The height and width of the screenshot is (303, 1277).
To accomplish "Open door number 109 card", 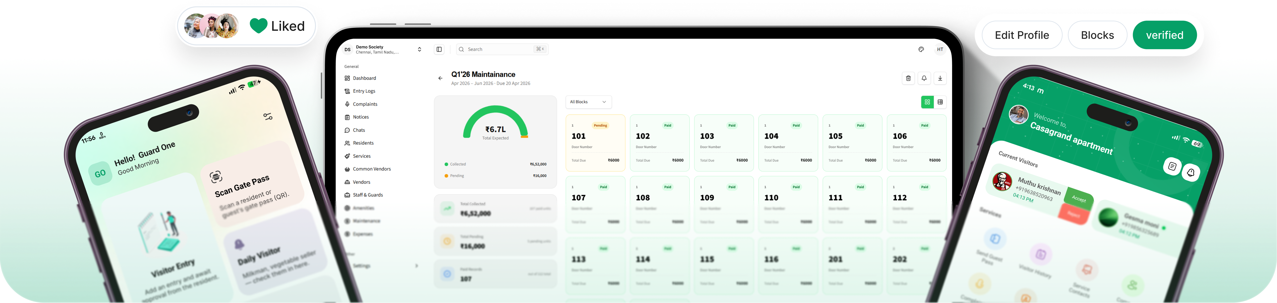I will (x=724, y=204).
